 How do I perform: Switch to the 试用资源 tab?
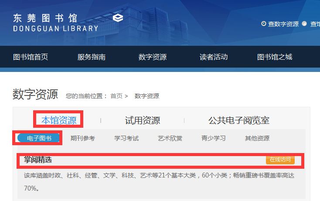[143, 120]
